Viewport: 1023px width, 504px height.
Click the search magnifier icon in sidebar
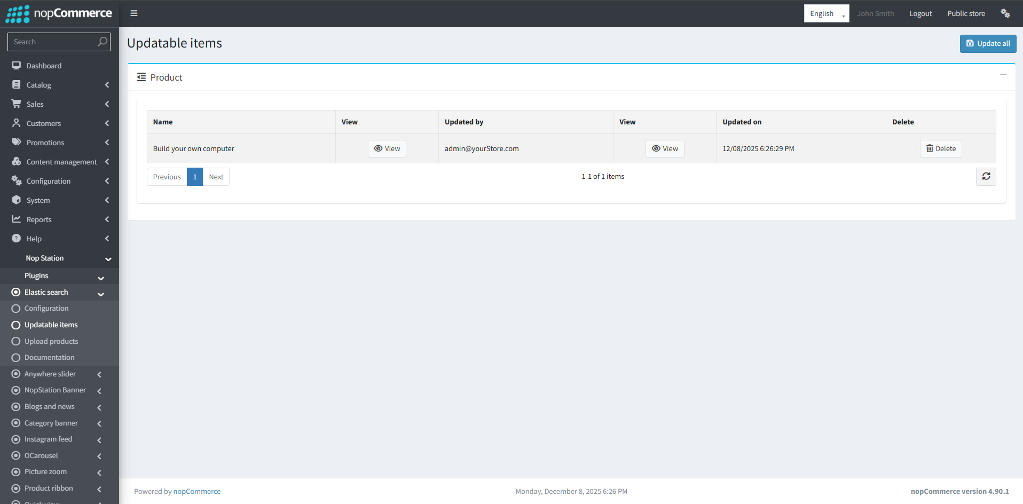click(103, 42)
